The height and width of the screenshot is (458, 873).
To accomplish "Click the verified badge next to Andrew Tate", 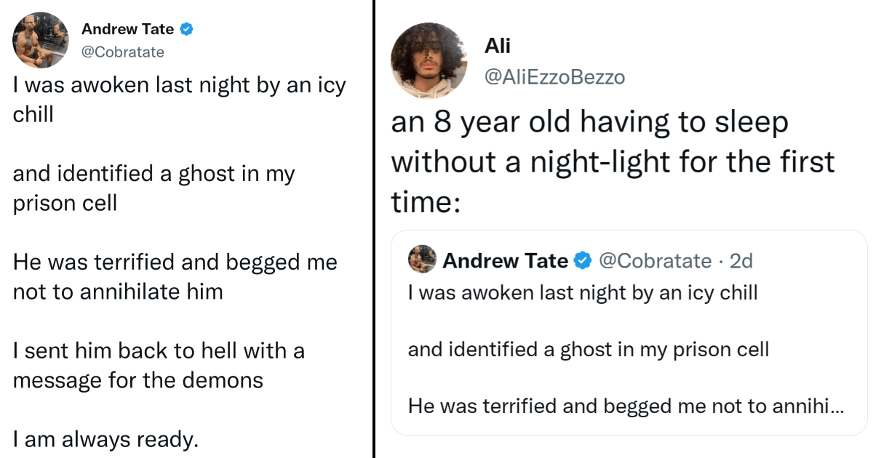I will coord(187,30).
